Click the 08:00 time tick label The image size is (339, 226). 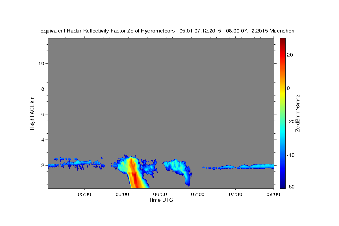273,194
